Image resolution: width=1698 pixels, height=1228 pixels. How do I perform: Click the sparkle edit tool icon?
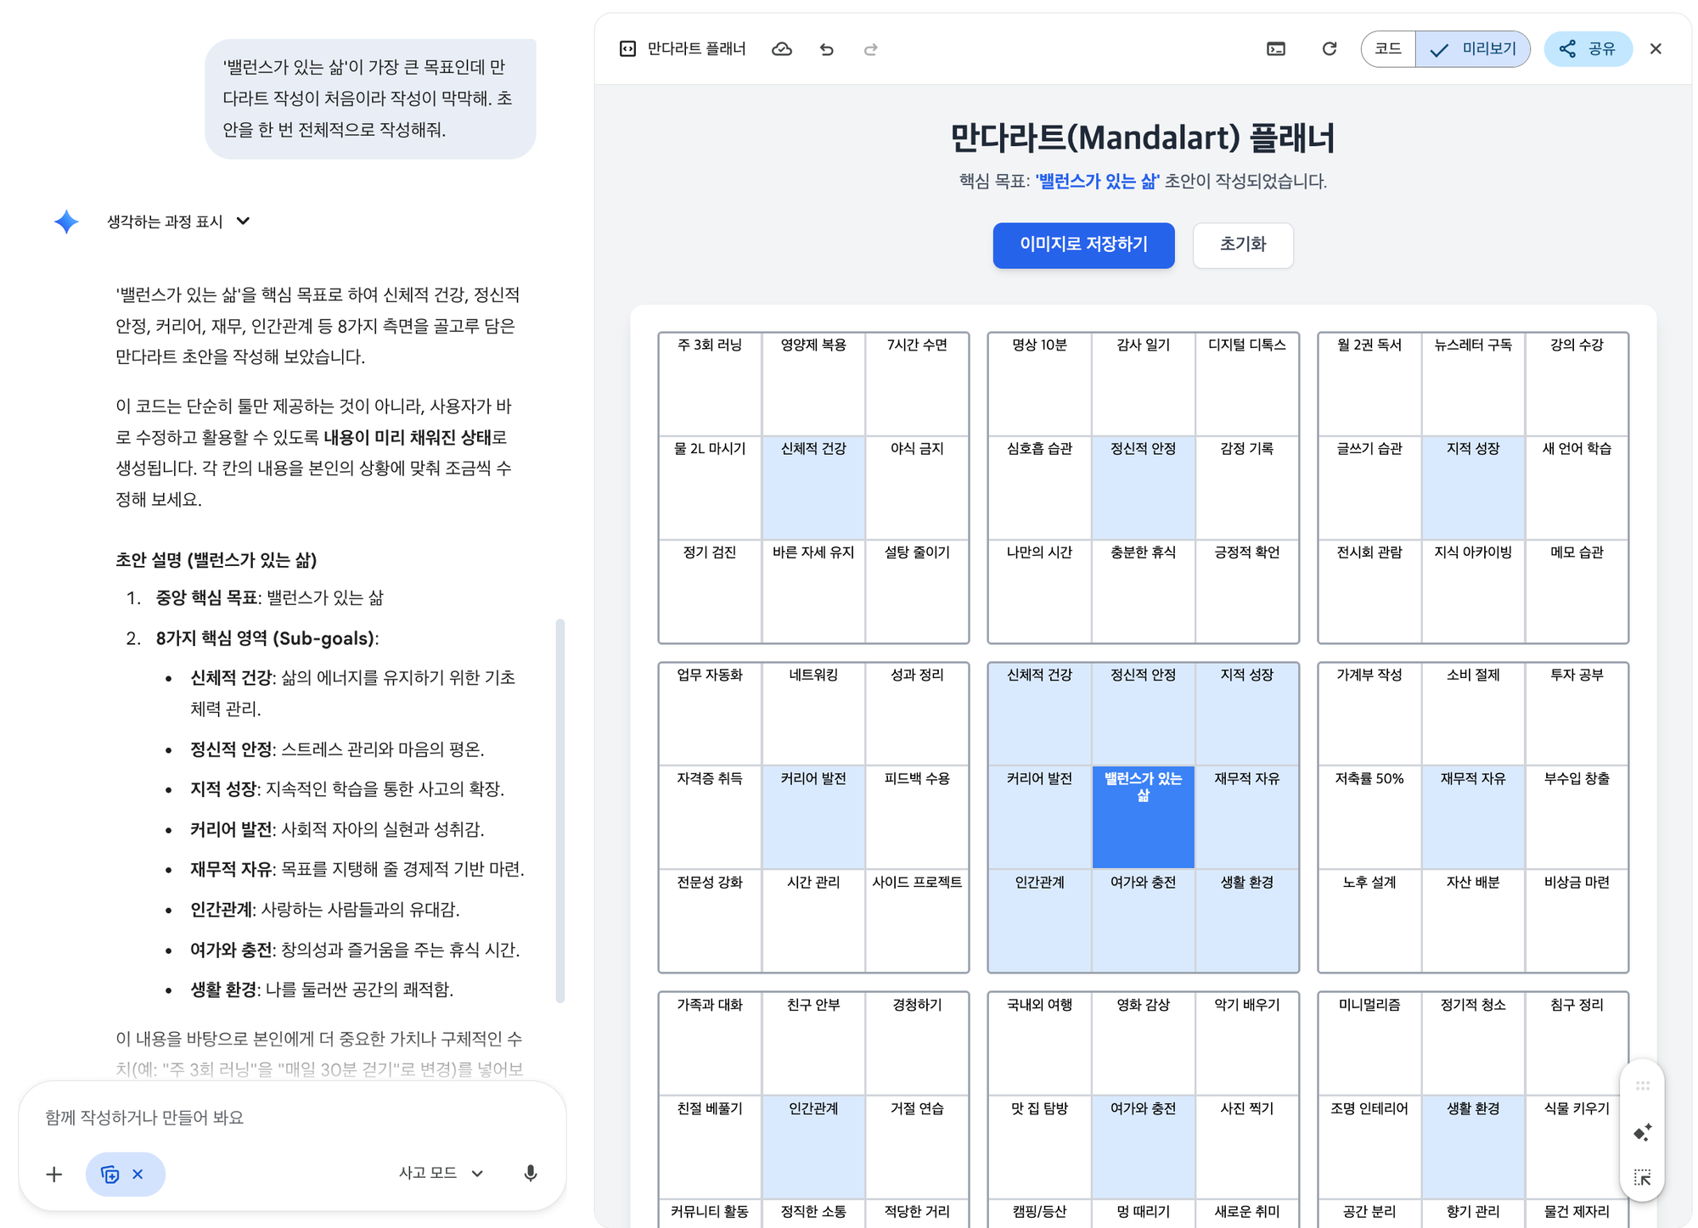[1642, 1133]
